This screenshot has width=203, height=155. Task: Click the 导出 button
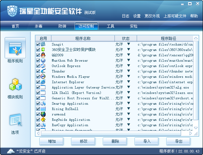[178, 141]
